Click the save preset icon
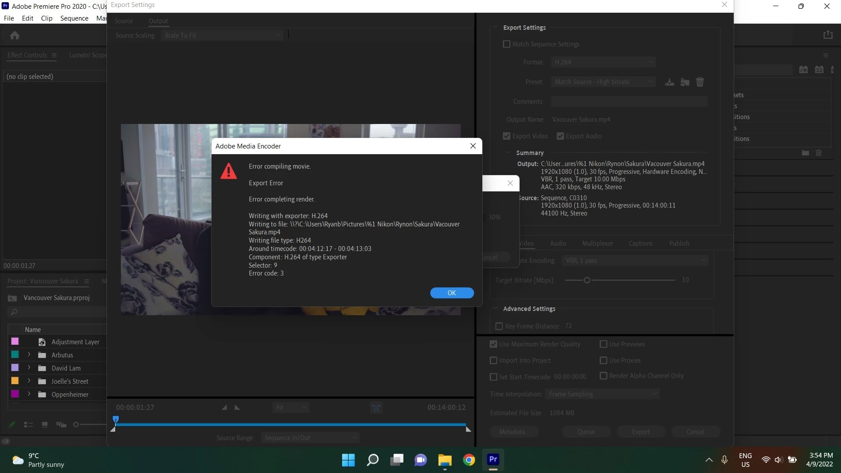Viewport: 841px width, 473px height. tap(669, 82)
